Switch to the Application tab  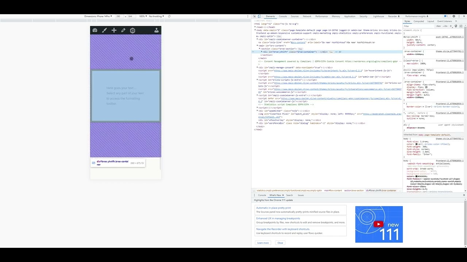[x=350, y=16]
